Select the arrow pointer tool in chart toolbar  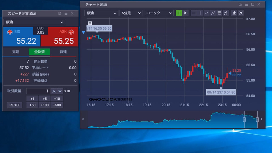tap(185, 13)
